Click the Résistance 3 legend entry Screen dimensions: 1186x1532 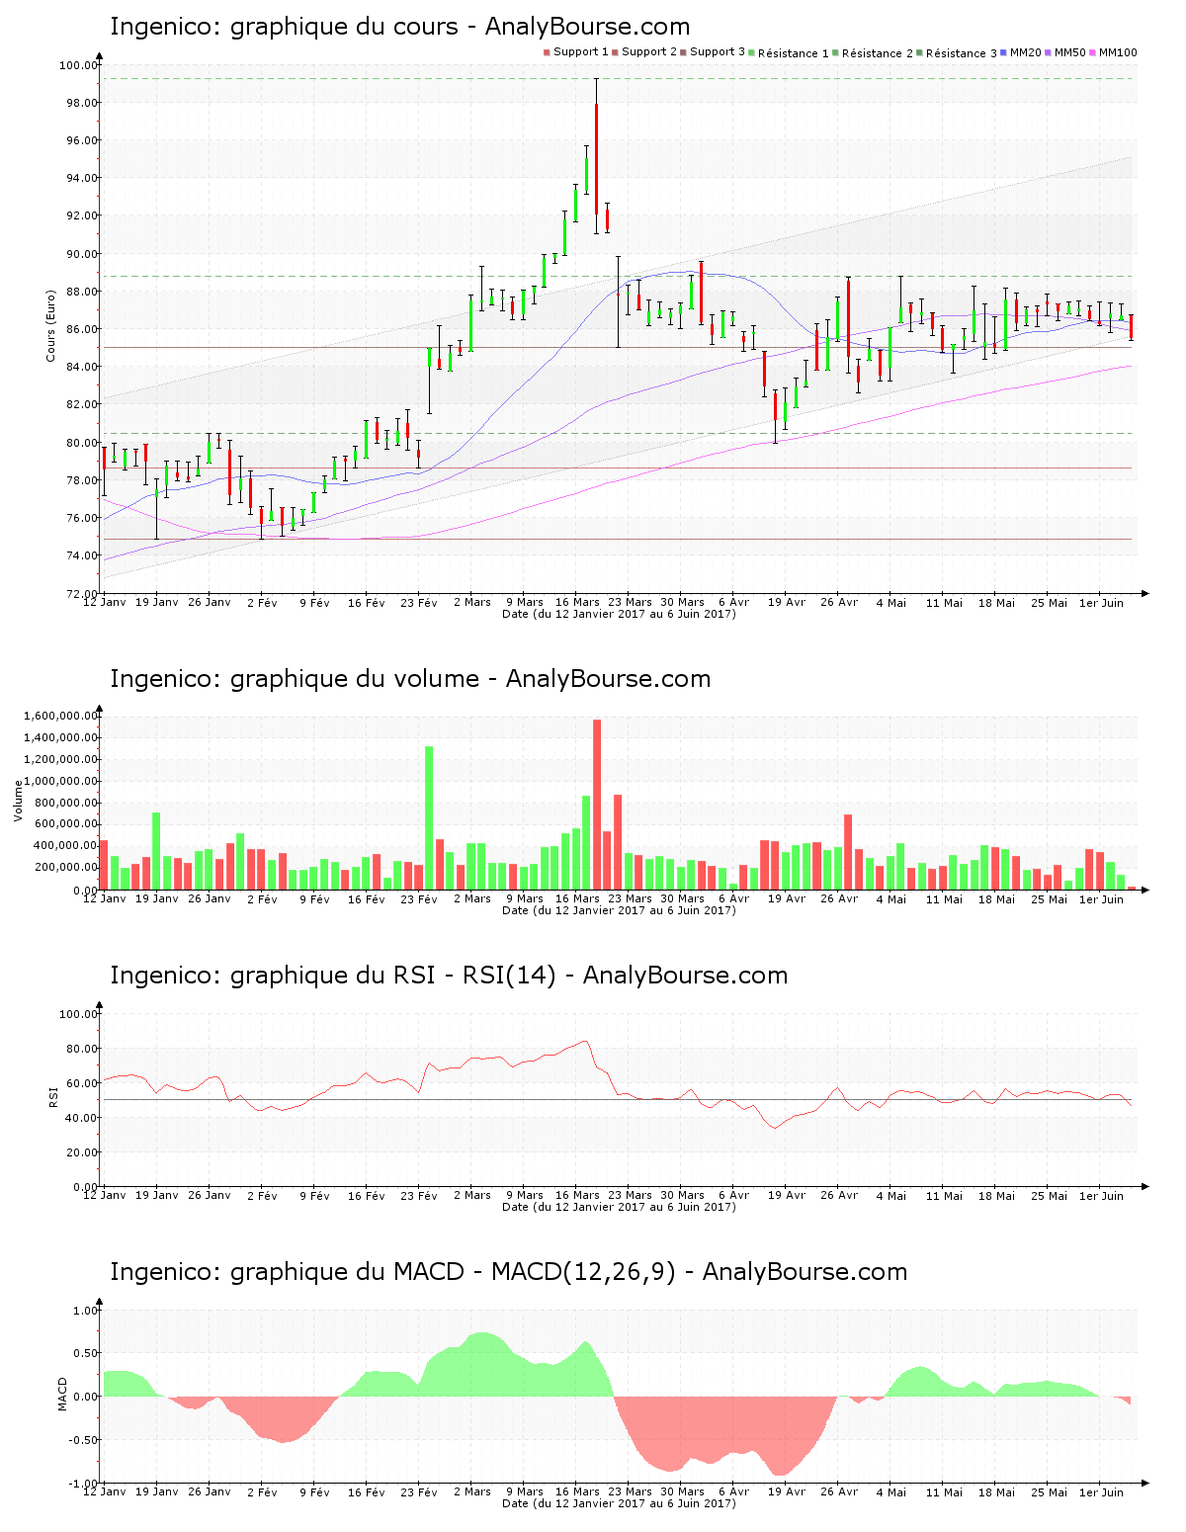[958, 53]
